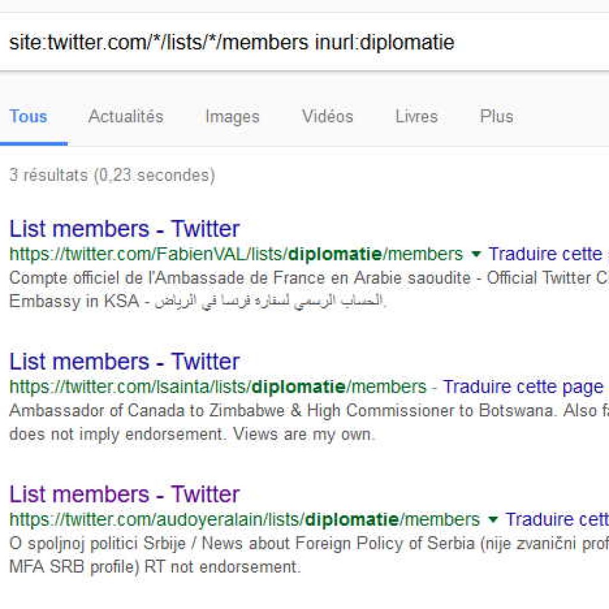
Task: Open the Images tab
Action: 233,117
